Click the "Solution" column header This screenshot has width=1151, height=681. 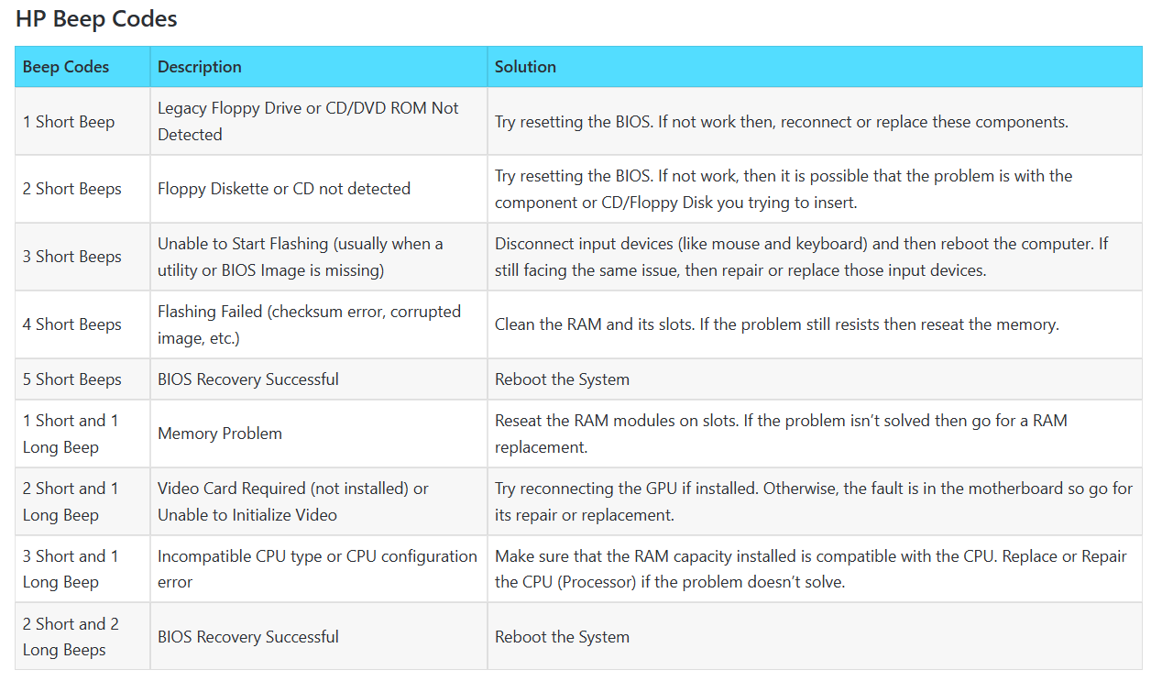point(525,67)
